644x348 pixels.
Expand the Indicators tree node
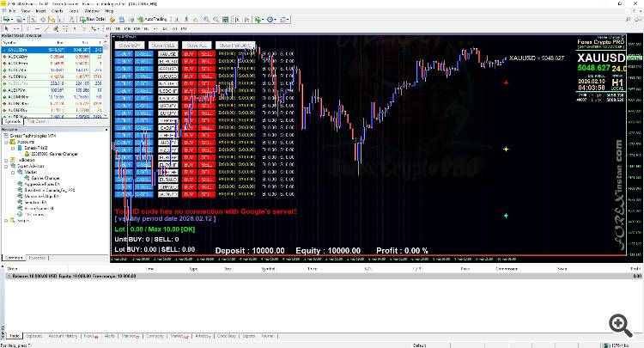pyautogui.click(x=6, y=160)
